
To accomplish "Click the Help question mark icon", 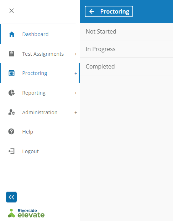I will tap(11, 131).
